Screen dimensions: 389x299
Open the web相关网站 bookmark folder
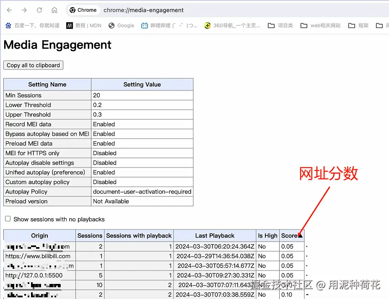pyautogui.click(x=320, y=25)
